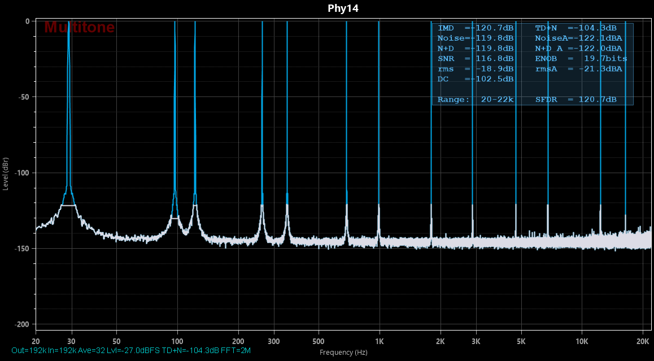Select the ENOB 19.7bits readout
This screenshot has height=361, width=654.
pos(581,59)
